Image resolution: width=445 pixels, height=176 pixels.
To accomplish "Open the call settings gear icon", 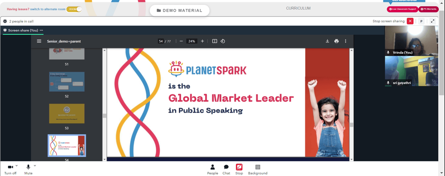I will point(5,21).
